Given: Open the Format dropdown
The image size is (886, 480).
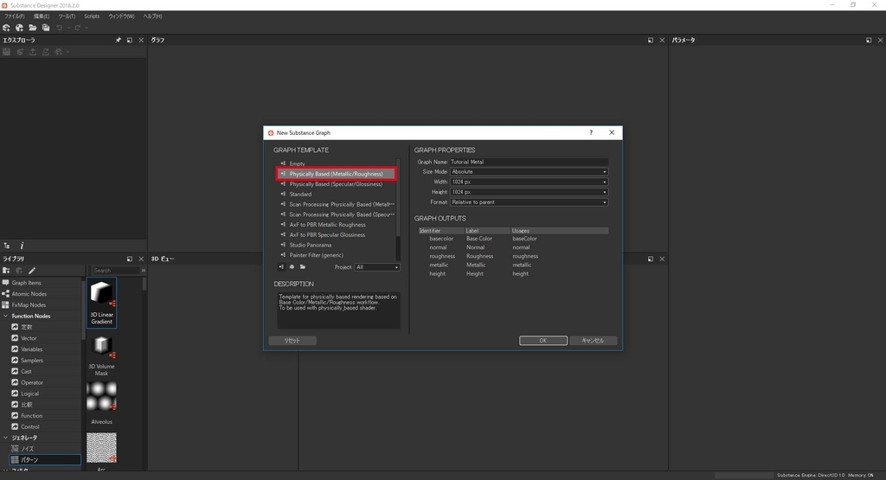Looking at the screenshot, I should [x=529, y=202].
